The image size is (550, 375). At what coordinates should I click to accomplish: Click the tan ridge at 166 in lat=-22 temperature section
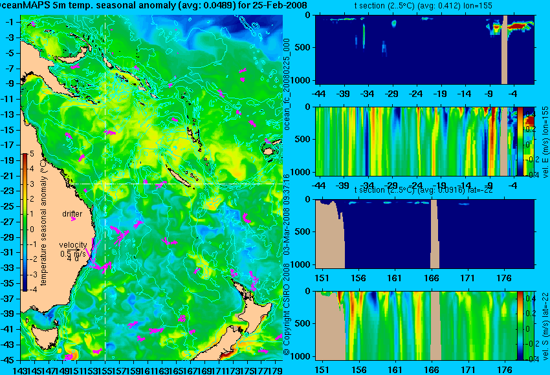point(435,234)
